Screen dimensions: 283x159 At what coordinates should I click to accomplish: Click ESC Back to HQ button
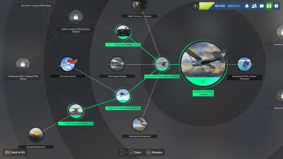point(15,152)
